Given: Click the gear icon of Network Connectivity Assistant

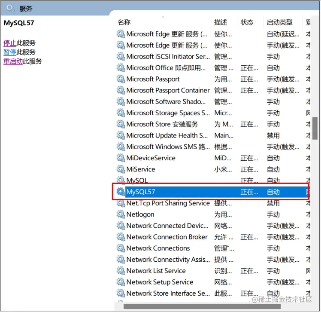Looking at the screenshot, I should (121, 260).
